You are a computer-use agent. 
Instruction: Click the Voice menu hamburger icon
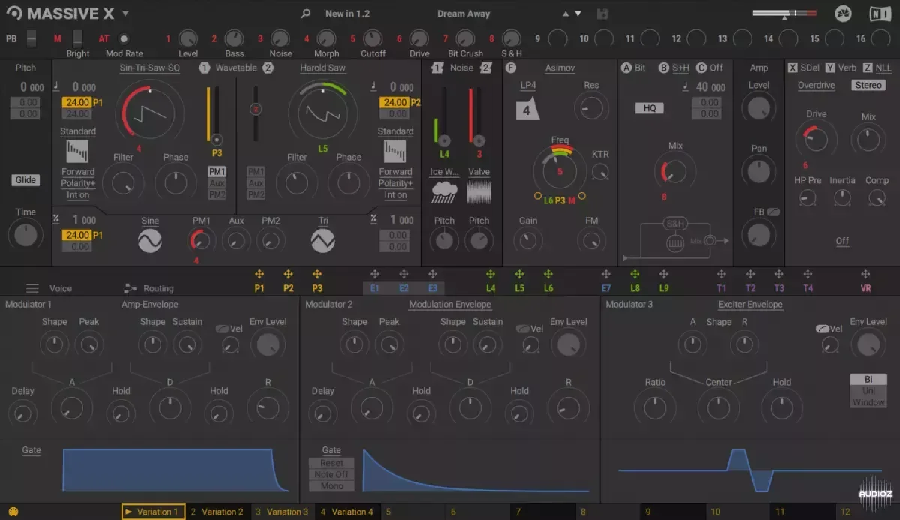coord(32,288)
